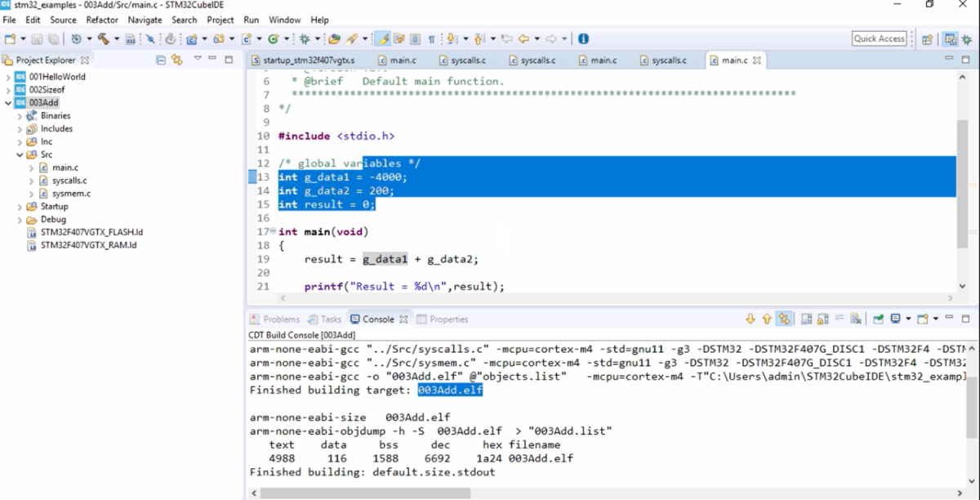
Task: Expand the Debug folder
Action: point(20,220)
